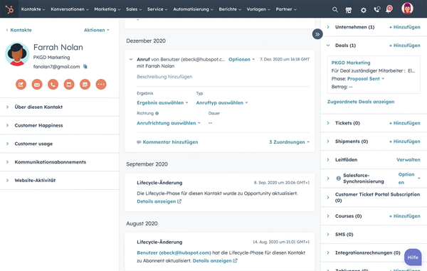The width and height of the screenshot is (427, 271).
Task: Open the Automatisierung menu
Action: point(193,9)
